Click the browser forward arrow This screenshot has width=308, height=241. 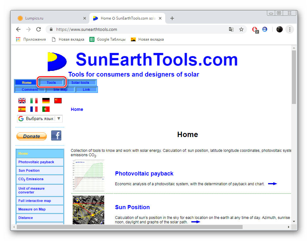[x=28, y=29]
